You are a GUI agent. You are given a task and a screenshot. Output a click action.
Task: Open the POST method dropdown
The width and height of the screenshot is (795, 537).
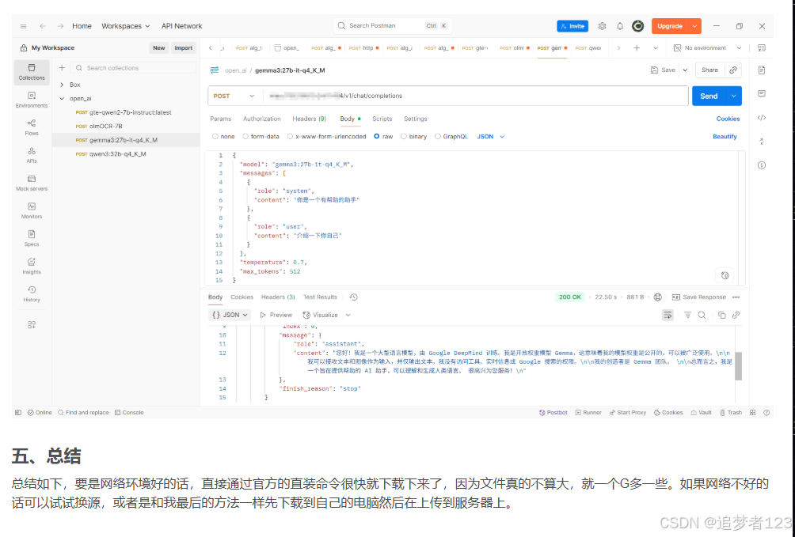pyautogui.click(x=234, y=96)
